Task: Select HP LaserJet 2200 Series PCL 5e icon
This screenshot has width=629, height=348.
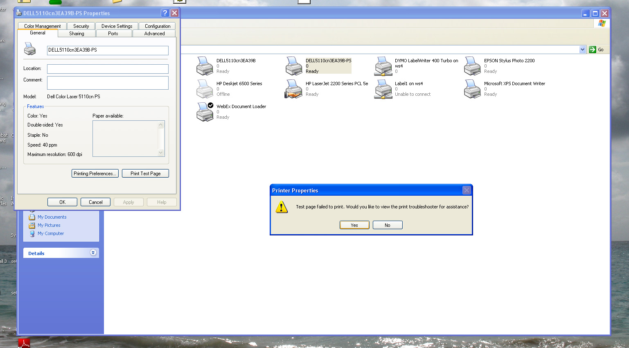Action: point(294,89)
